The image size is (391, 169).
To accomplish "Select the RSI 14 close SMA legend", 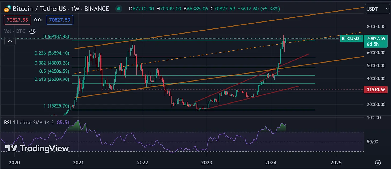I will click(30, 123).
